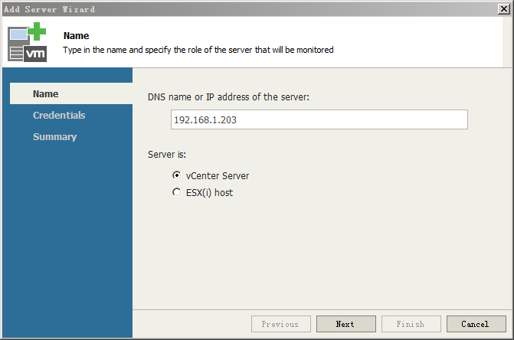Click the Next button

tap(345, 324)
